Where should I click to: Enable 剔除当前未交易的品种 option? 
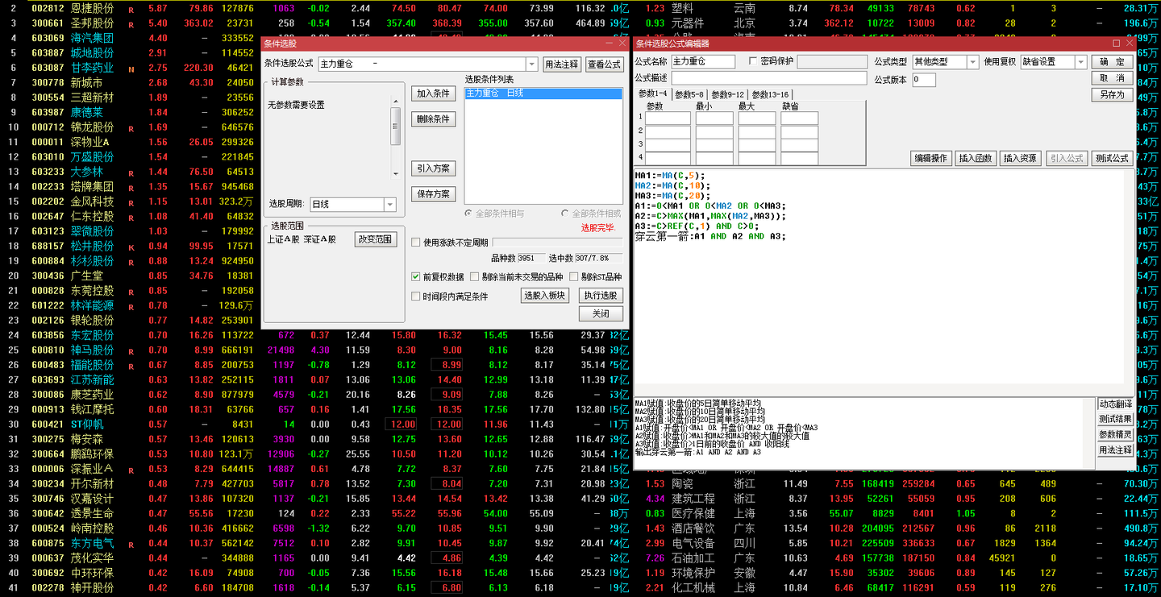tap(475, 276)
